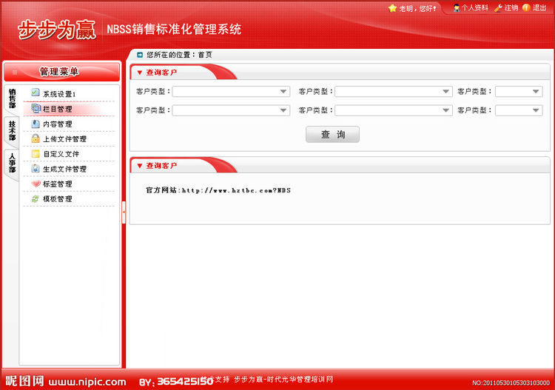
Task: Click the orange 退出 exit icon
Action: [526, 8]
